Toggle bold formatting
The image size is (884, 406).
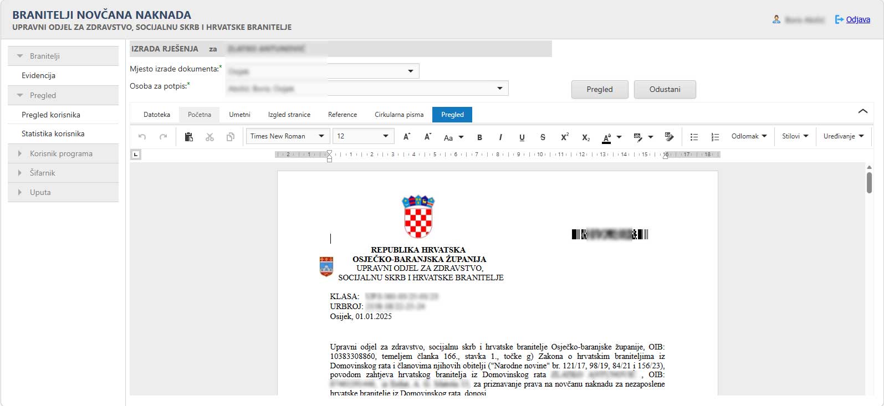tap(479, 137)
